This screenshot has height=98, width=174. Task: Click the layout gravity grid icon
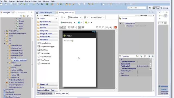click(x=73, y=27)
